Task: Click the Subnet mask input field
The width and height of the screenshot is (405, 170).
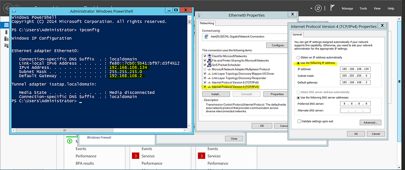Action: point(355,76)
